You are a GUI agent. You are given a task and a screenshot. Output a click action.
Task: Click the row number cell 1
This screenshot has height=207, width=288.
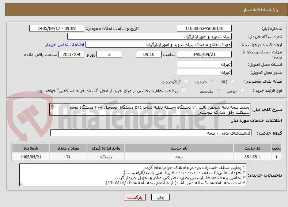(x=276, y=157)
